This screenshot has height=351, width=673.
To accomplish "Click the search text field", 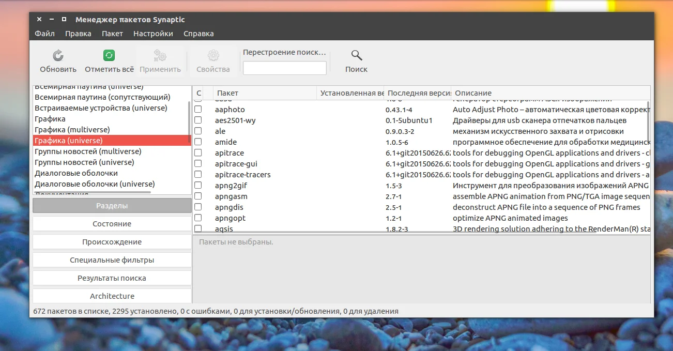I will [285, 68].
